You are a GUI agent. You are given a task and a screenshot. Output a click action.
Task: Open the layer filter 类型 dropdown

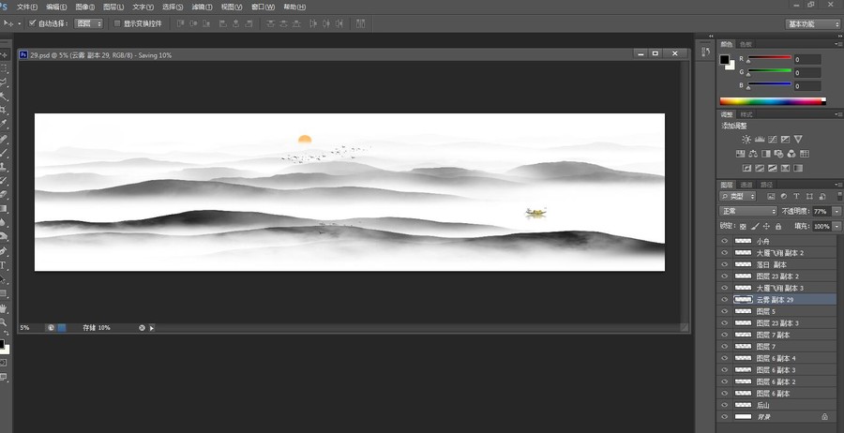coord(738,196)
